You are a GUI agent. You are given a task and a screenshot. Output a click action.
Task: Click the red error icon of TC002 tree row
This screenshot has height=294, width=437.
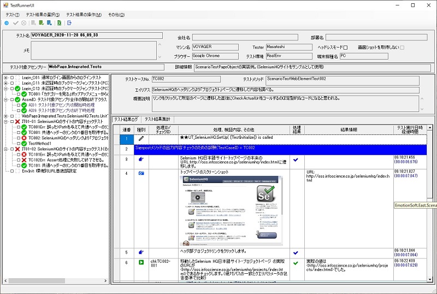[x=24, y=138]
